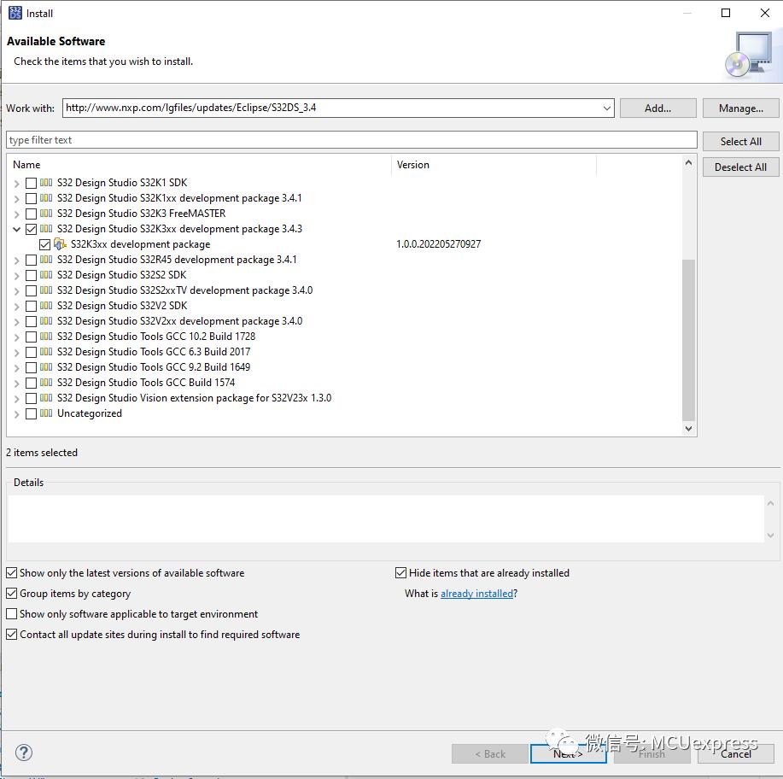The image size is (783, 779).
Task: Click Select All button
Action: click(x=740, y=142)
